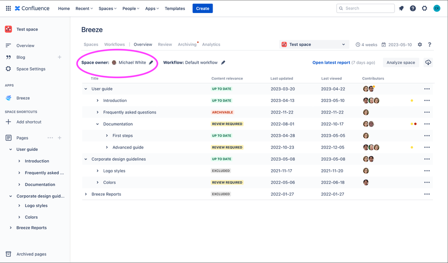Click the clock icon beside 4 weeks
The width and height of the screenshot is (448, 263).
(358, 44)
